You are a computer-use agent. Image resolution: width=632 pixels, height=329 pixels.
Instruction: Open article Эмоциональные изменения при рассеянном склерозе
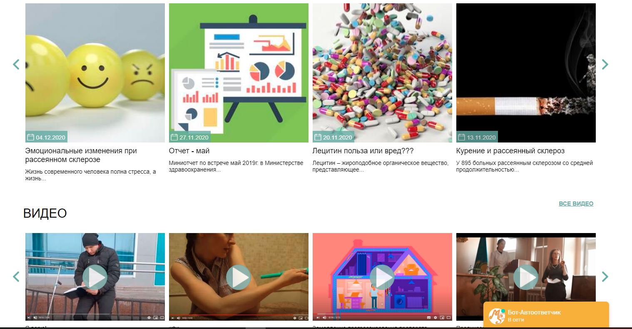(81, 155)
